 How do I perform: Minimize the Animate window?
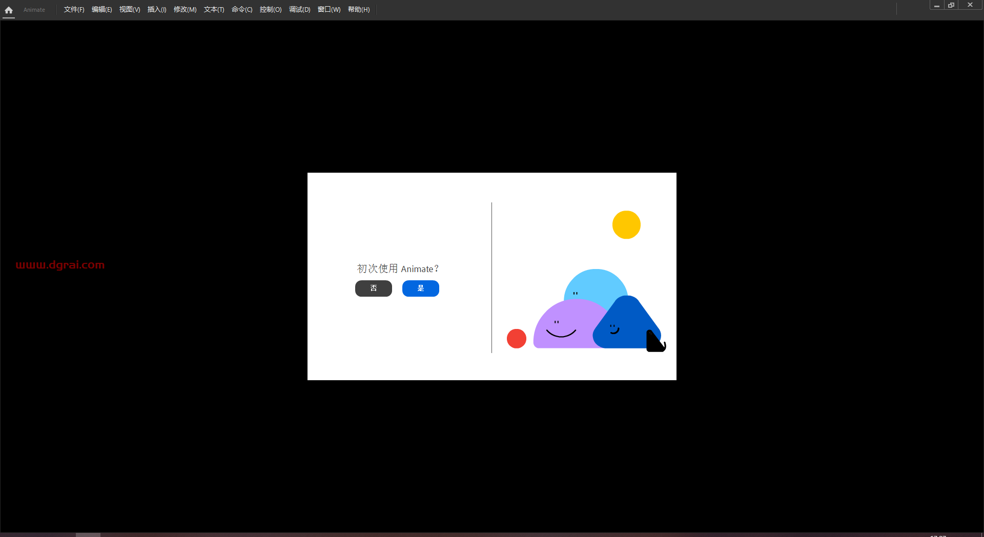coord(936,5)
